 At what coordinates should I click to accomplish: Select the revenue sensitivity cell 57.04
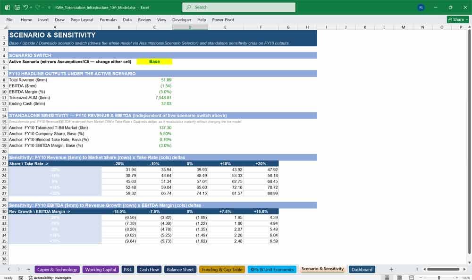tap(190, 181)
